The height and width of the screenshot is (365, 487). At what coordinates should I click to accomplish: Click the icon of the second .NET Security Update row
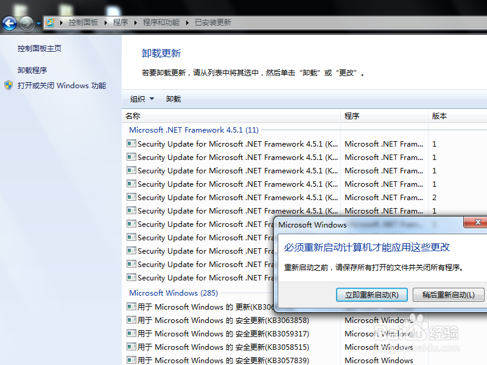pos(131,157)
